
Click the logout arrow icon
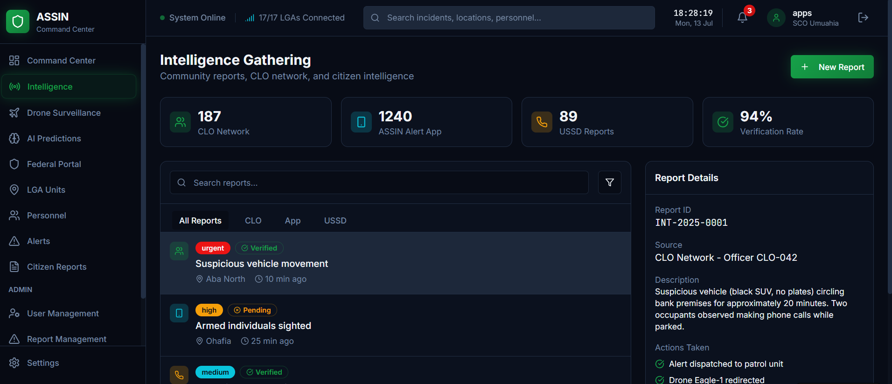point(863,18)
